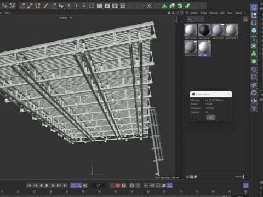The height and width of the screenshot is (197, 263).
Task: Add a Cube primitive from sidebar
Action: [x=254, y=31]
